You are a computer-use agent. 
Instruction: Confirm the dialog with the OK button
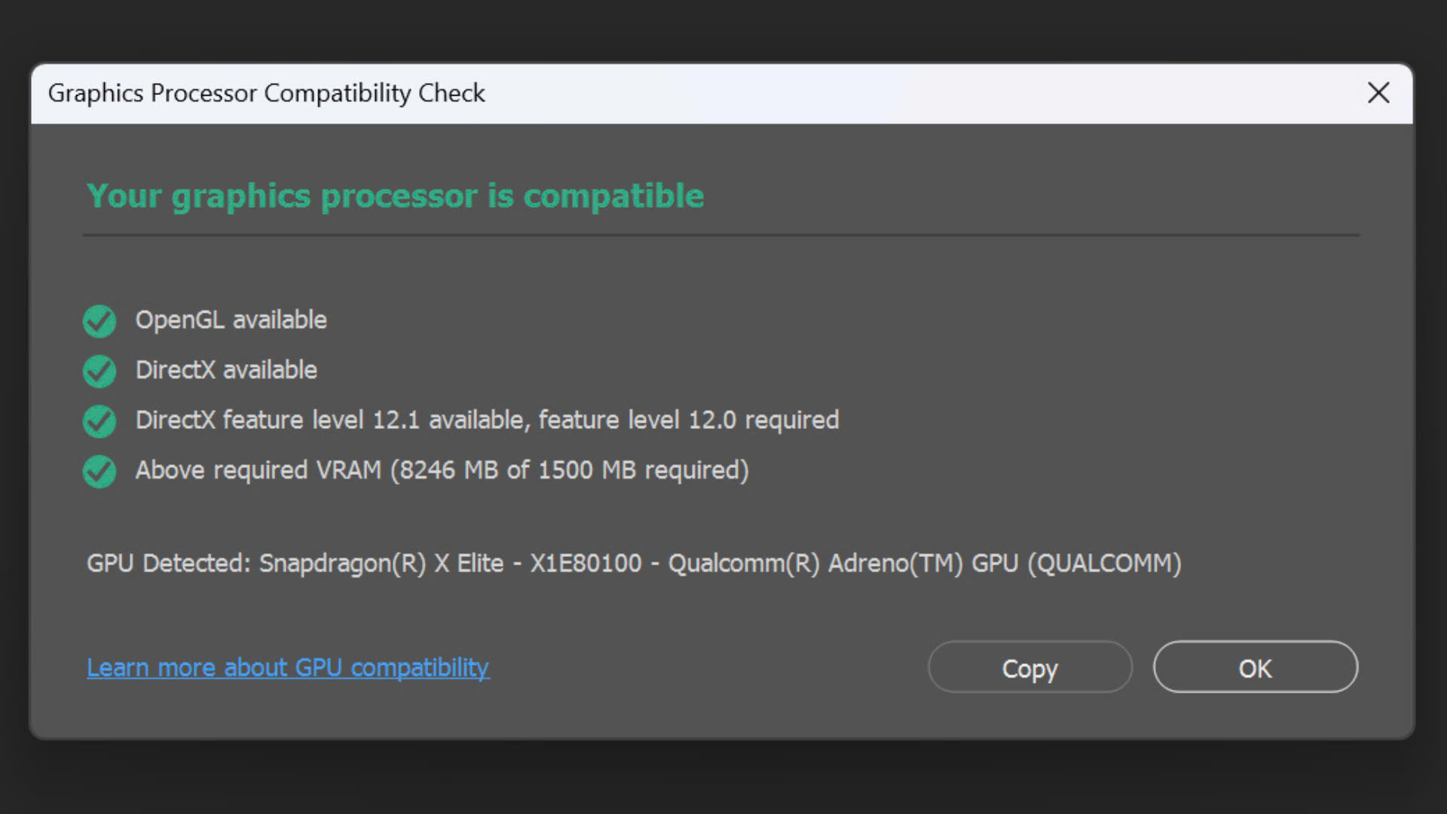(x=1255, y=668)
